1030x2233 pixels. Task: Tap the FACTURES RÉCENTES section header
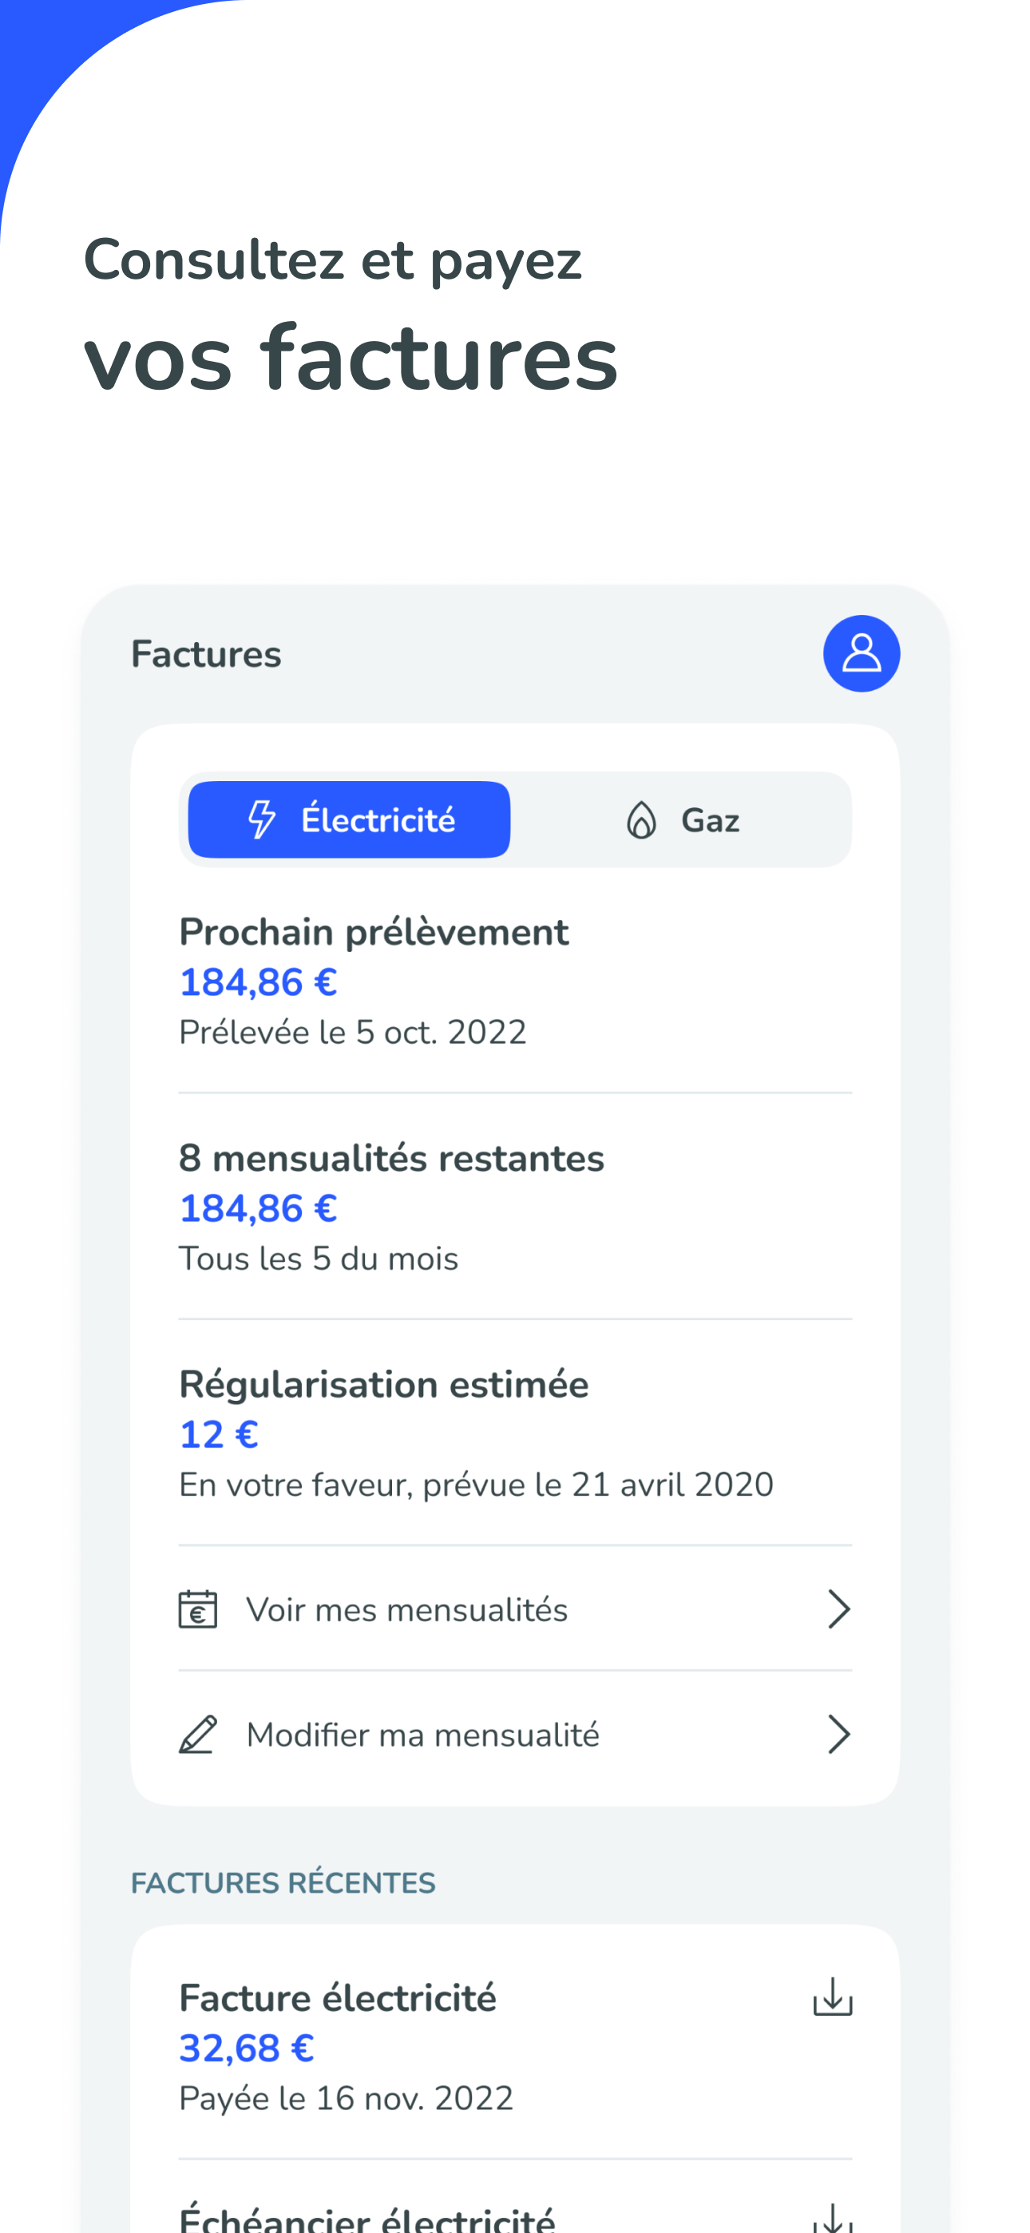[283, 1882]
